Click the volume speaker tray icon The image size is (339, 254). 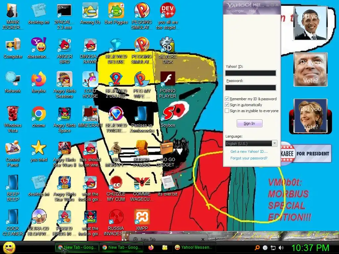pos(281,248)
